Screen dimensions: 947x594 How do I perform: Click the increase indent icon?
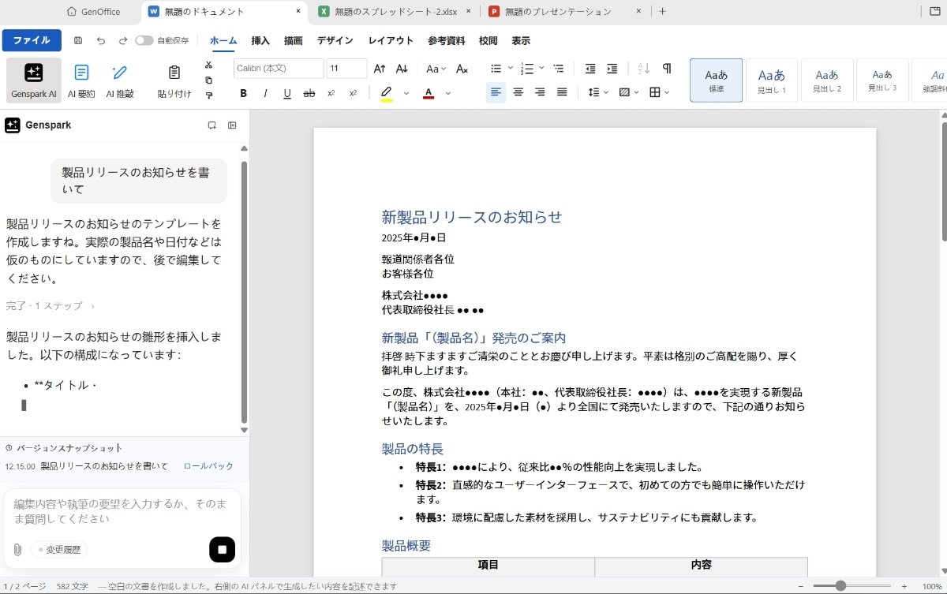612,69
